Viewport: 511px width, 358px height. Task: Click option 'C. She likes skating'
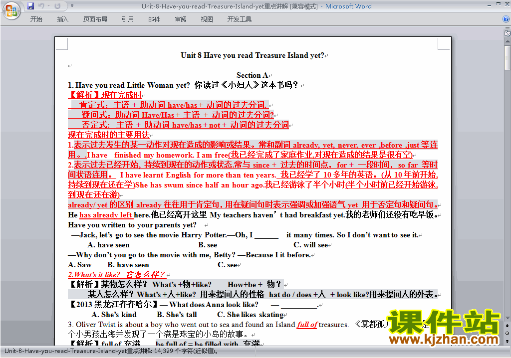pyautogui.click(x=251, y=315)
